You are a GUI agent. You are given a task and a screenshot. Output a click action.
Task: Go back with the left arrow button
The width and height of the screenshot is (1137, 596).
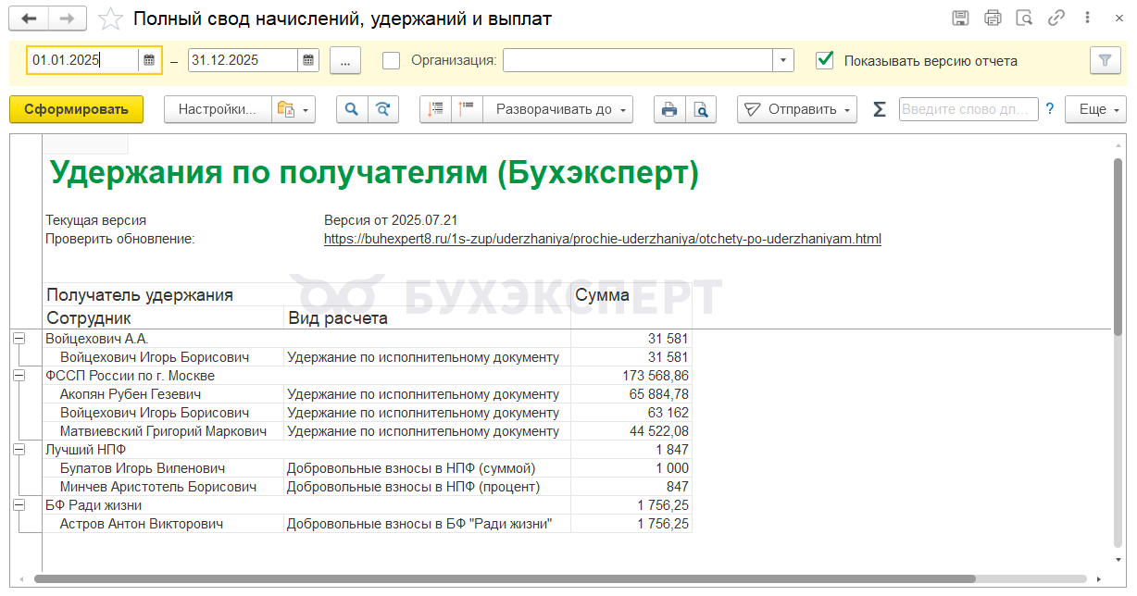pyautogui.click(x=31, y=19)
